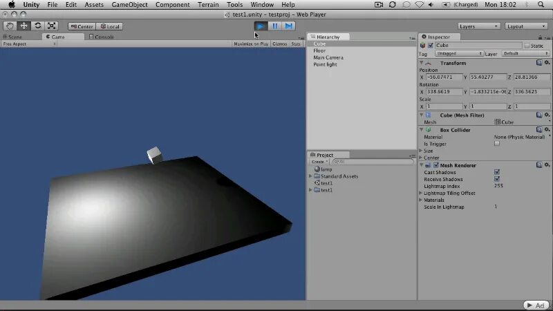Click Scale X field
Screen dimensions: 553x311
[x=444, y=106]
